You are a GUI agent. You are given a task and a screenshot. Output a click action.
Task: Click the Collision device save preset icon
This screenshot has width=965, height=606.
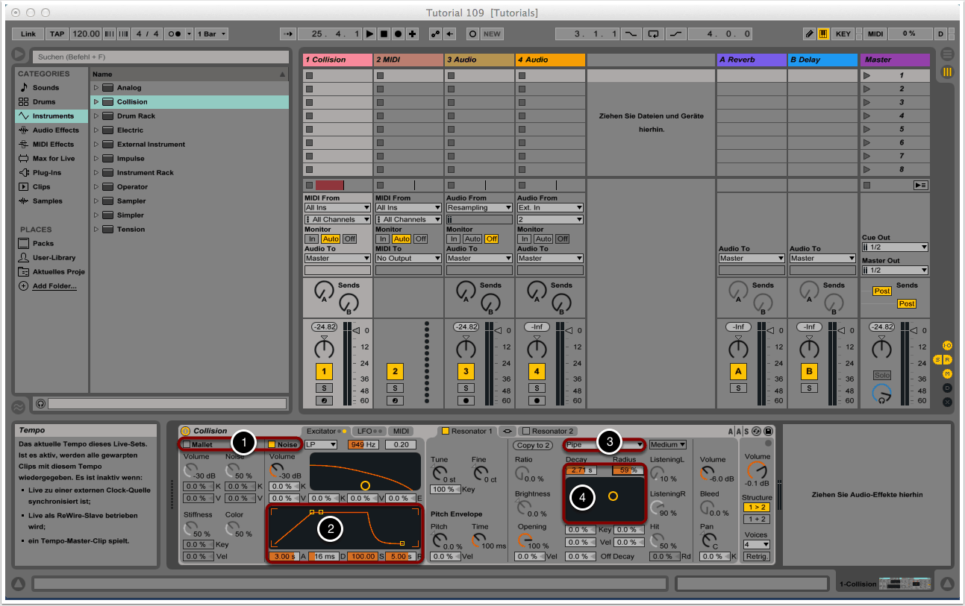coord(768,431)
